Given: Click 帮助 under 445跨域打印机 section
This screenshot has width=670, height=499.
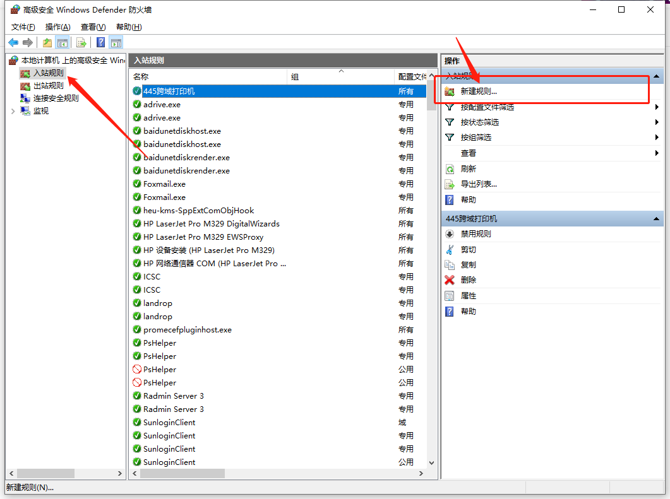Looking at the screenshot, I should 469,311.
